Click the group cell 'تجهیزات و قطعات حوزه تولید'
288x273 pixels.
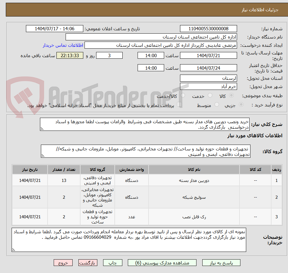point(97,217)
